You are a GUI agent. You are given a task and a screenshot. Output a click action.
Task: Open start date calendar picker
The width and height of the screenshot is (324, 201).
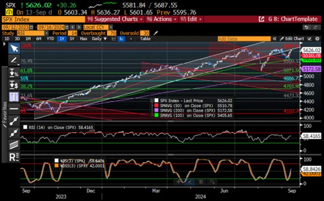(x=31, y=27)
